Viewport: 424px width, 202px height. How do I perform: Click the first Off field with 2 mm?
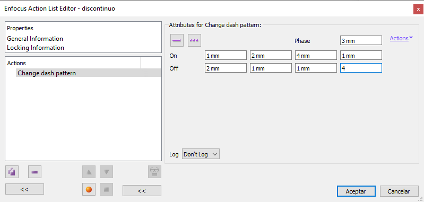point(226,68)
